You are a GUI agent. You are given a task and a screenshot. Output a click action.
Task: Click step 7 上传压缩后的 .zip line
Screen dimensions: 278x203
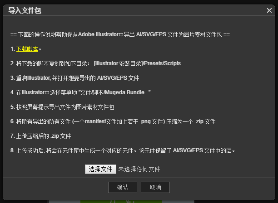(40, 136)
